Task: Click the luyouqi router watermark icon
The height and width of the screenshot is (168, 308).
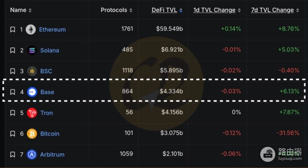Action: [268, 154]
